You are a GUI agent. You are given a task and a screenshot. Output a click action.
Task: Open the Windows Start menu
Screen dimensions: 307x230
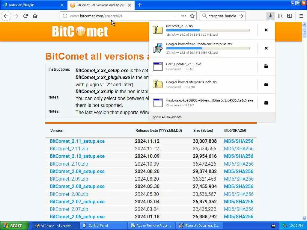[x=14, y=226]
